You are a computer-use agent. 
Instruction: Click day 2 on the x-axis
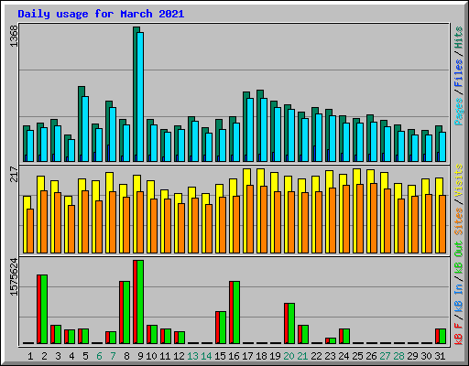tap(44, 356)
